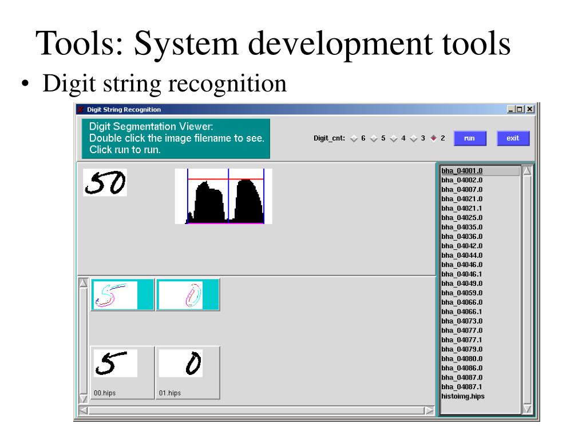Select digit count 6 radio button
Image resolution: width=586 pixels, height=439 pixels.
[x=354, y=138]
